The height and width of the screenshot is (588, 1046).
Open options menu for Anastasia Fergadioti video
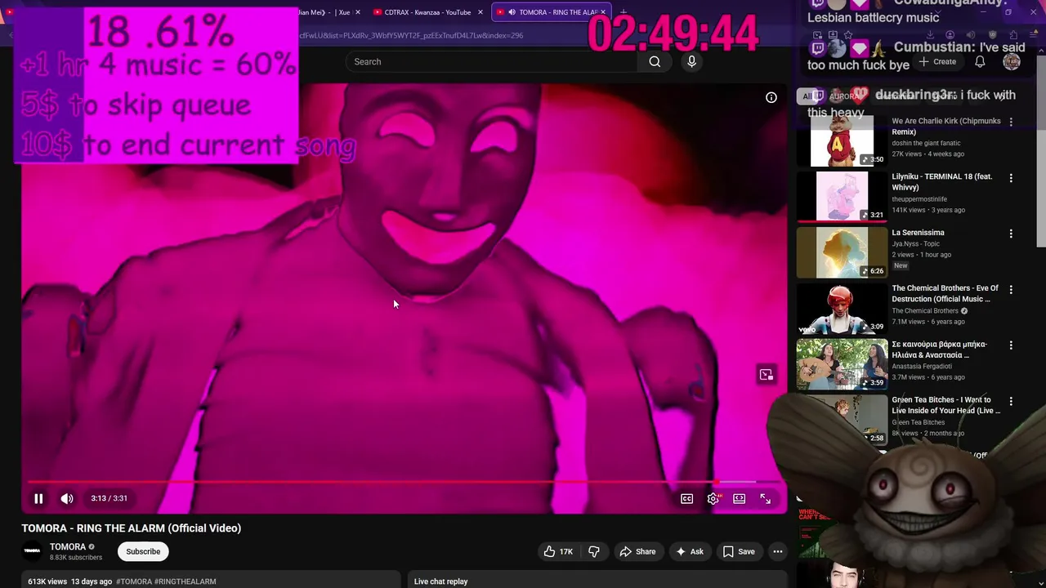(x=1011, y=345)
